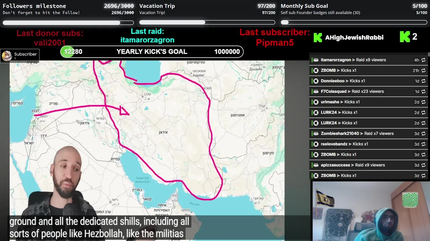Click the last subscriber name Pipman5

pyautogui.click(x=275, y=43)
